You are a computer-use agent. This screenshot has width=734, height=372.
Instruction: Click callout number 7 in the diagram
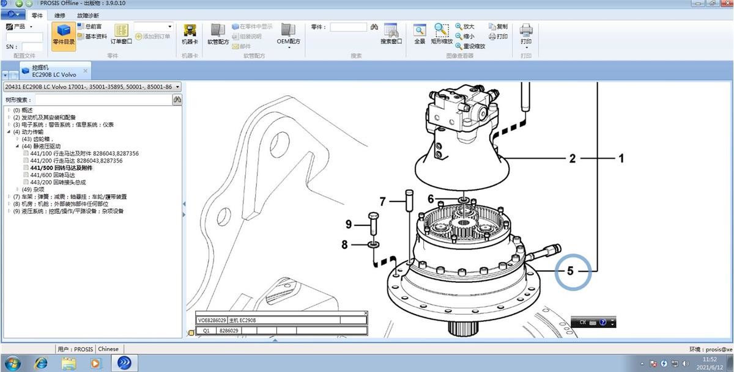point(383,201)
